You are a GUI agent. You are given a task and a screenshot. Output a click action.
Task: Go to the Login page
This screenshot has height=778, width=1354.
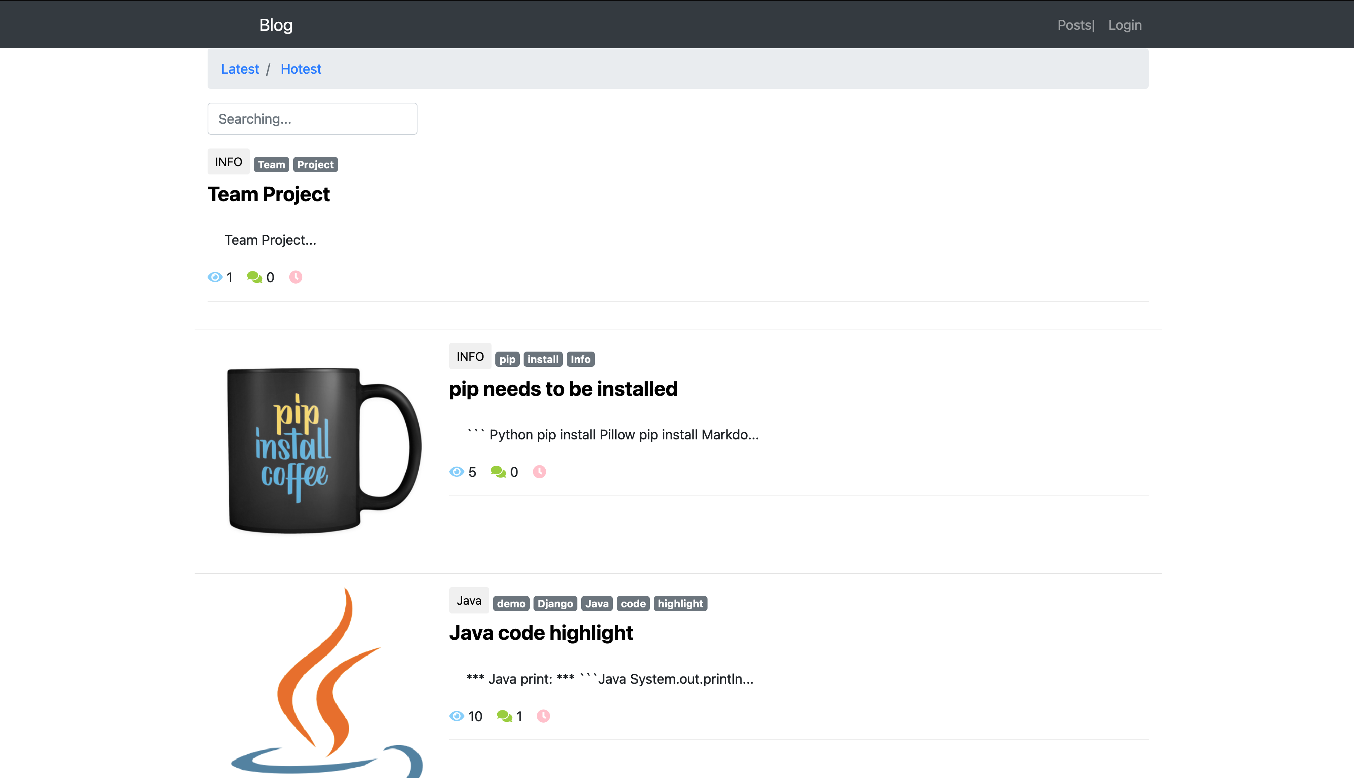click(1125, 24)
